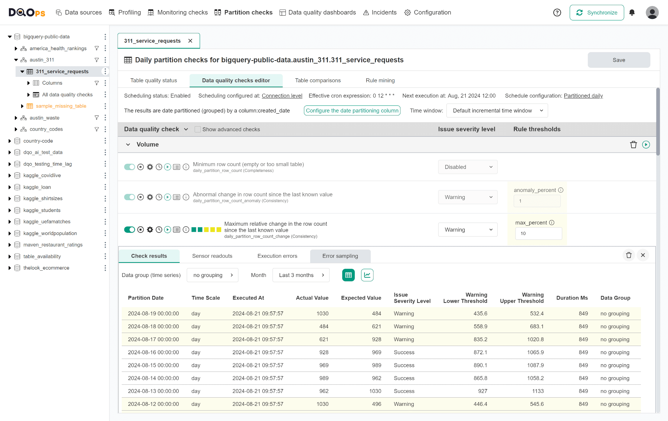
Task: Open the help question mark icon
Action: 557,13
